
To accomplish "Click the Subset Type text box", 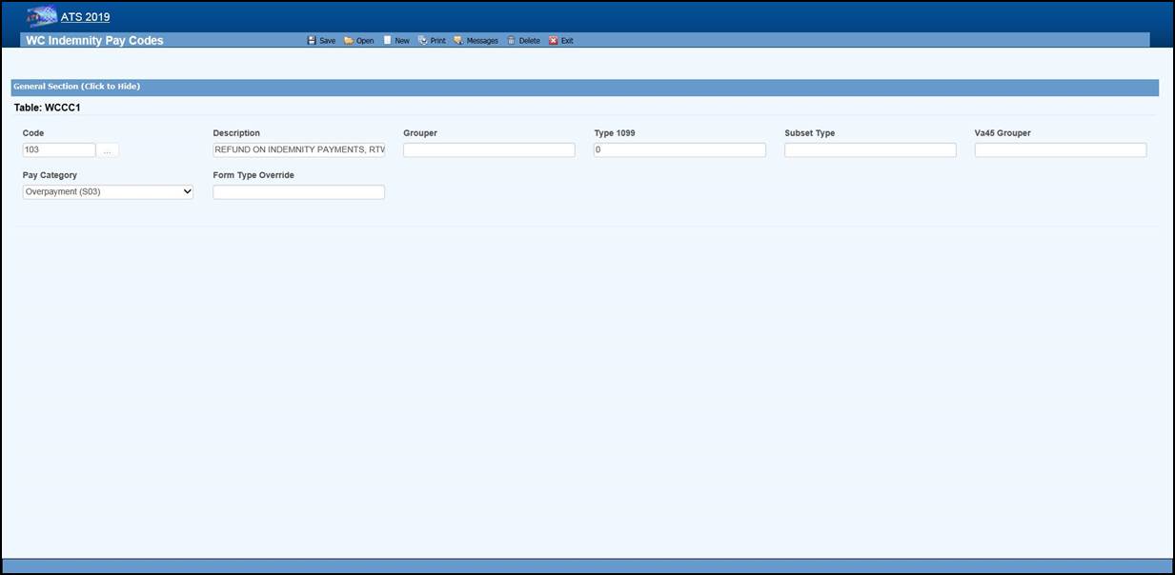I will pos(870,150).
